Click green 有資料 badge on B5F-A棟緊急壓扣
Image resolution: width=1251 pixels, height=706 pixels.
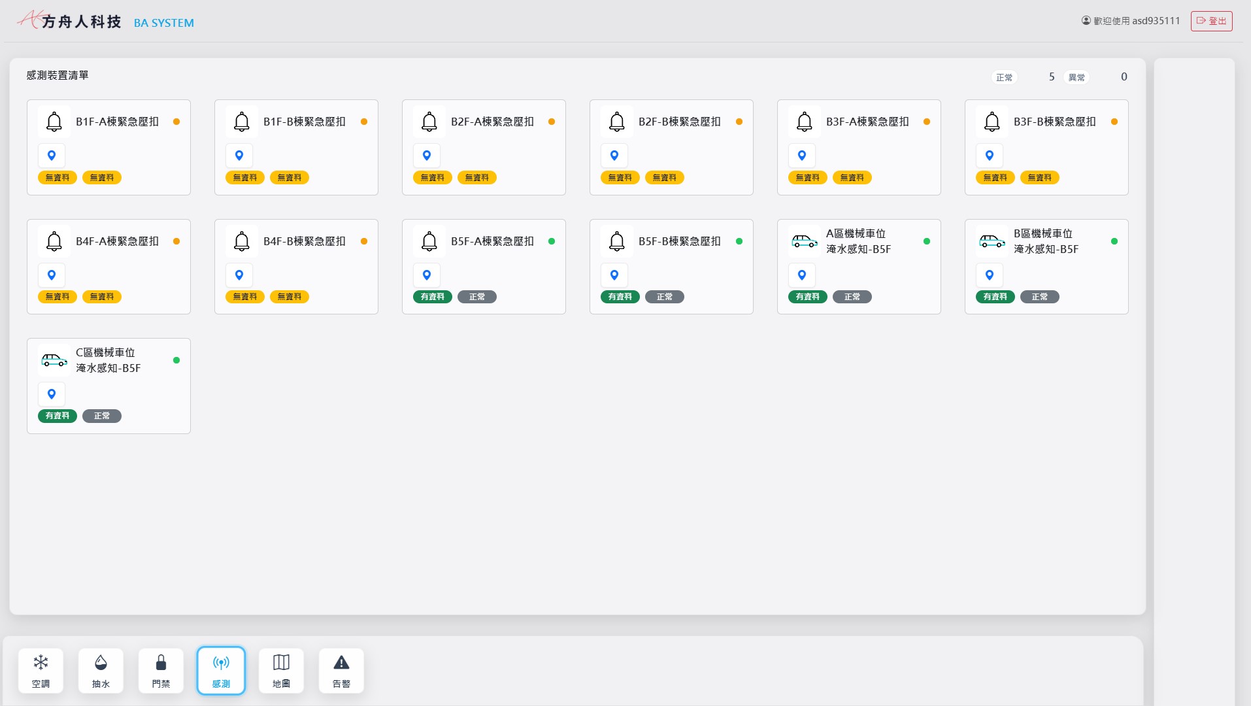[x=432, y=297]
